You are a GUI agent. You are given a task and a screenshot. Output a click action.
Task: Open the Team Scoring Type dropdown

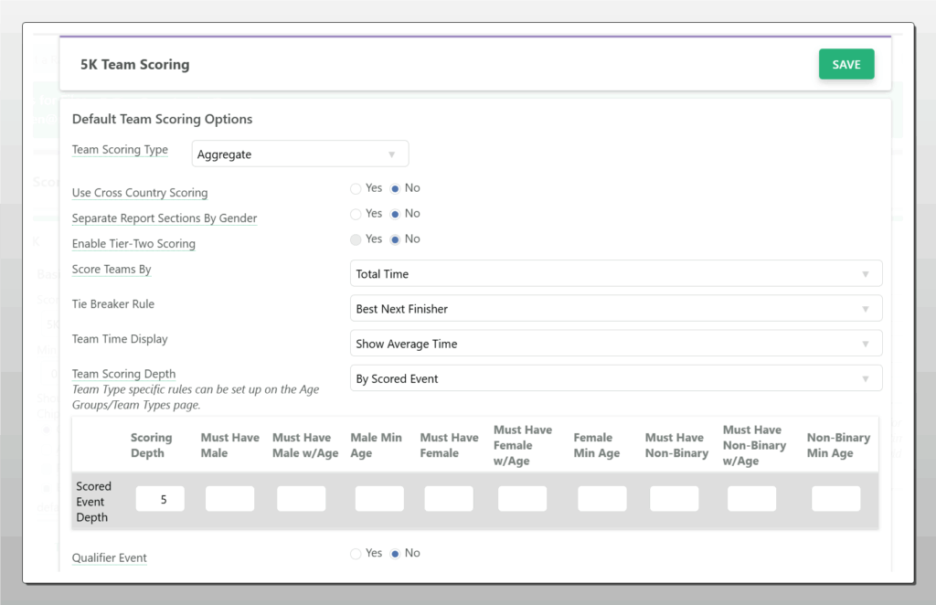[300, 154]
